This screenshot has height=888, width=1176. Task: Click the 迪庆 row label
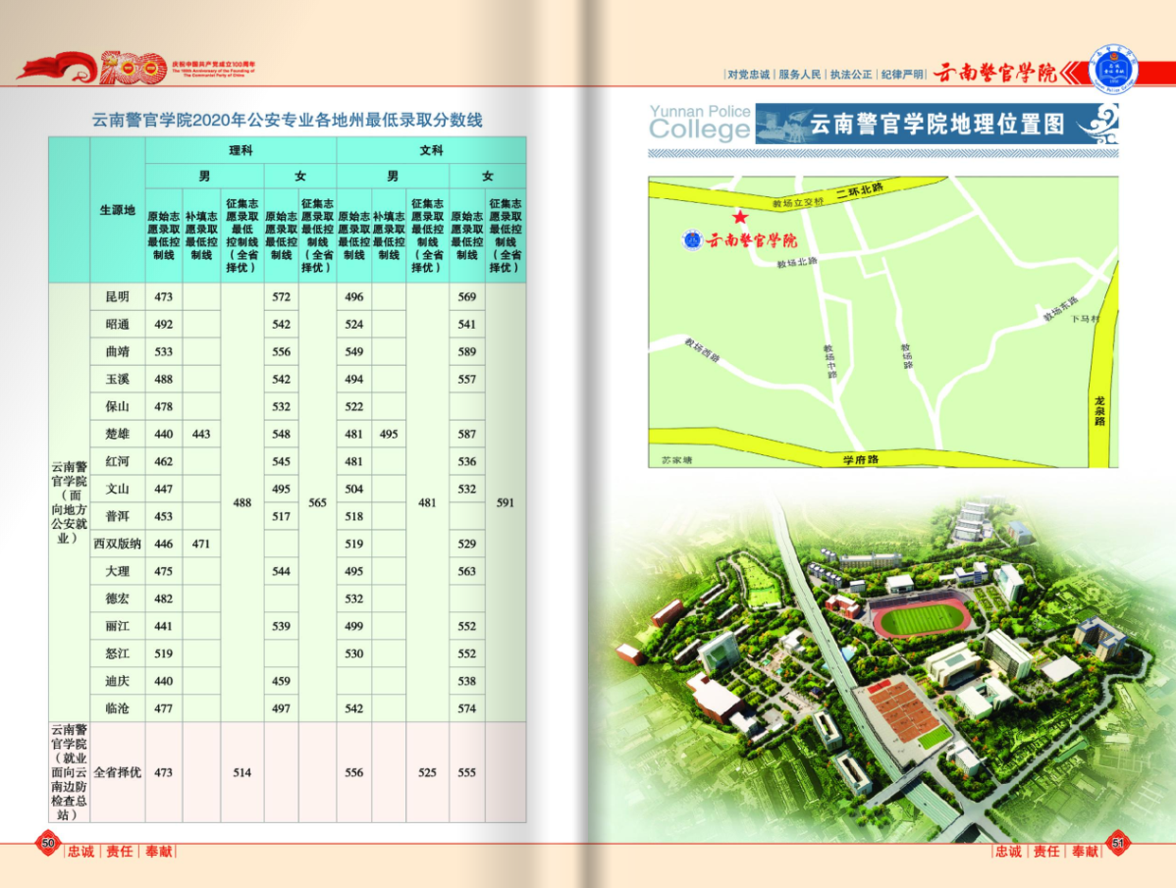coord(118,681)
